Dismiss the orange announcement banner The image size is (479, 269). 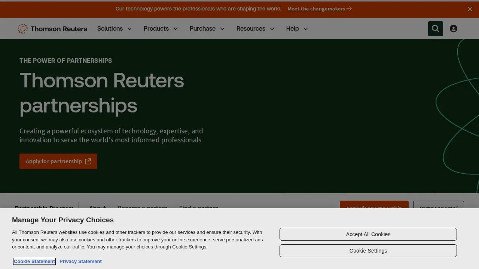[x=470, y=9]
